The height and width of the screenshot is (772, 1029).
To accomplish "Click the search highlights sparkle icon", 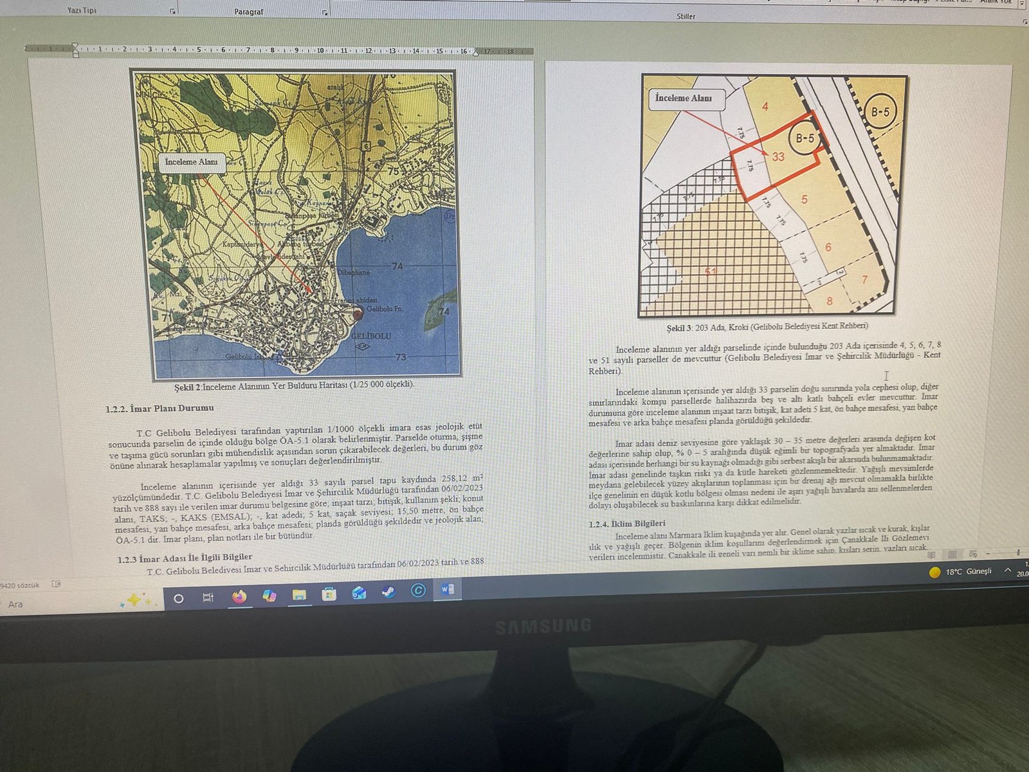I will pyautogui.click(x=136, y=600).
